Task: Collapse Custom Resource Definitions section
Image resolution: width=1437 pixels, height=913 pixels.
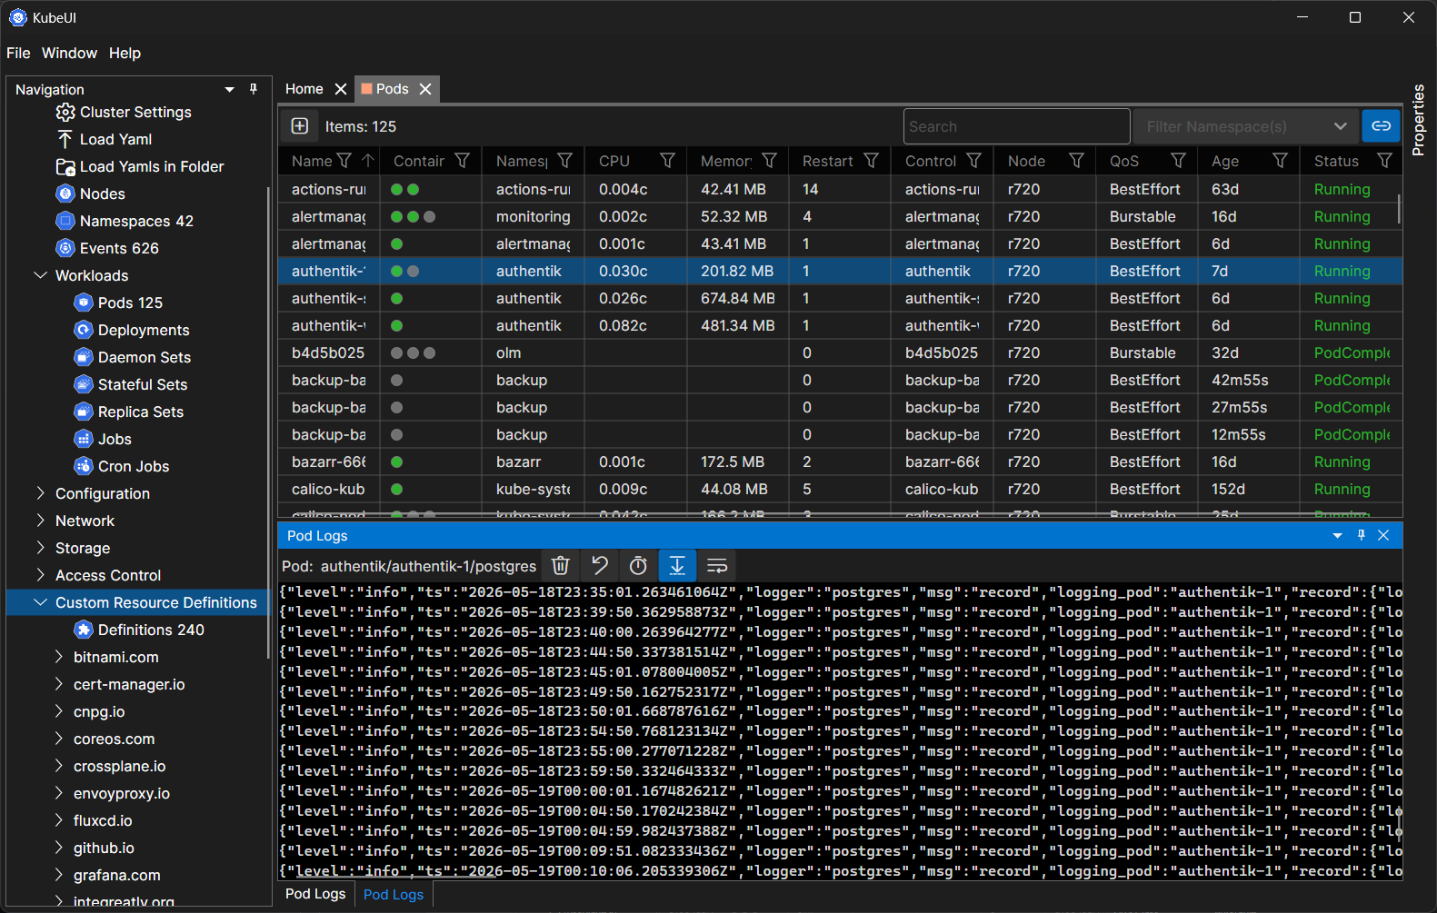Action: tap(40, 602)
